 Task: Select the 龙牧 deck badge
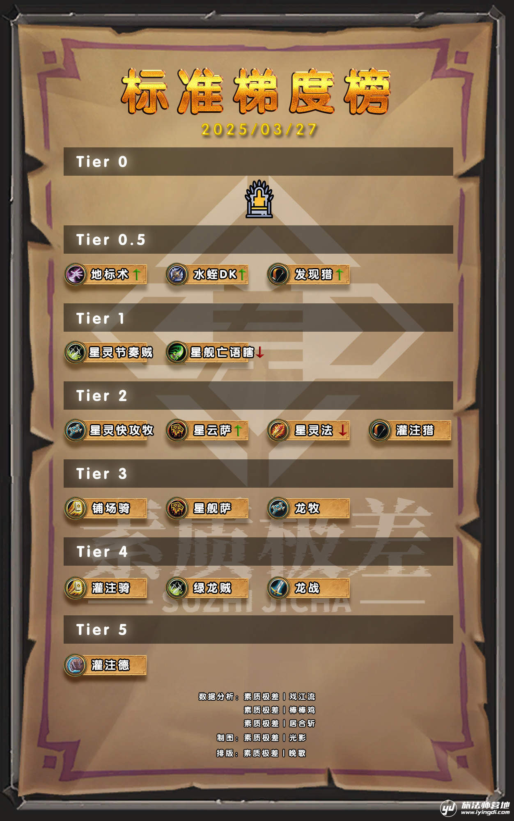(308, 508)
